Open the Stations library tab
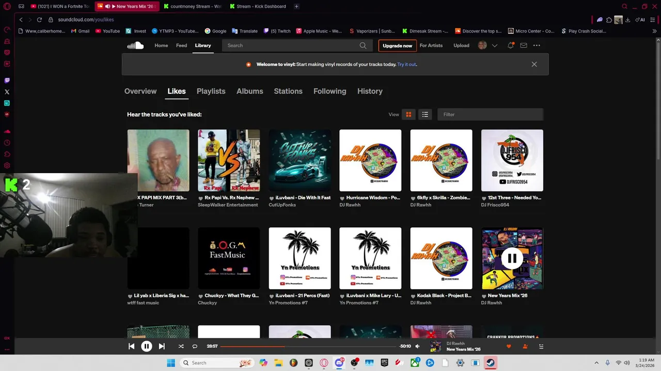 pyautogui.click(x=288, y=91)
